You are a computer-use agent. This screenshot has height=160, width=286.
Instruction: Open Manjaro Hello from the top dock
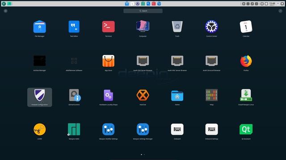point(143,4)
